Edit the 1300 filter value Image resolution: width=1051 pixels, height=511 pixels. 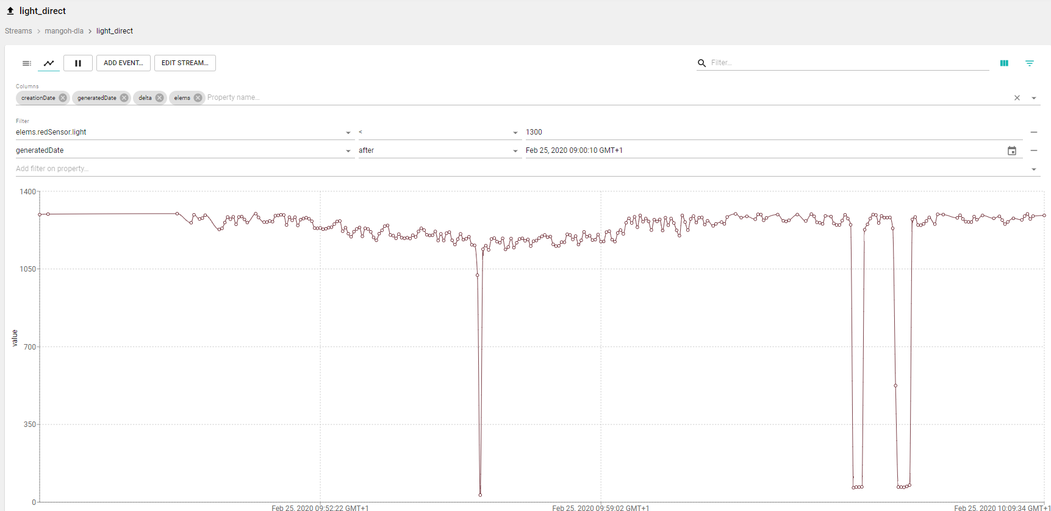(773, 132)
